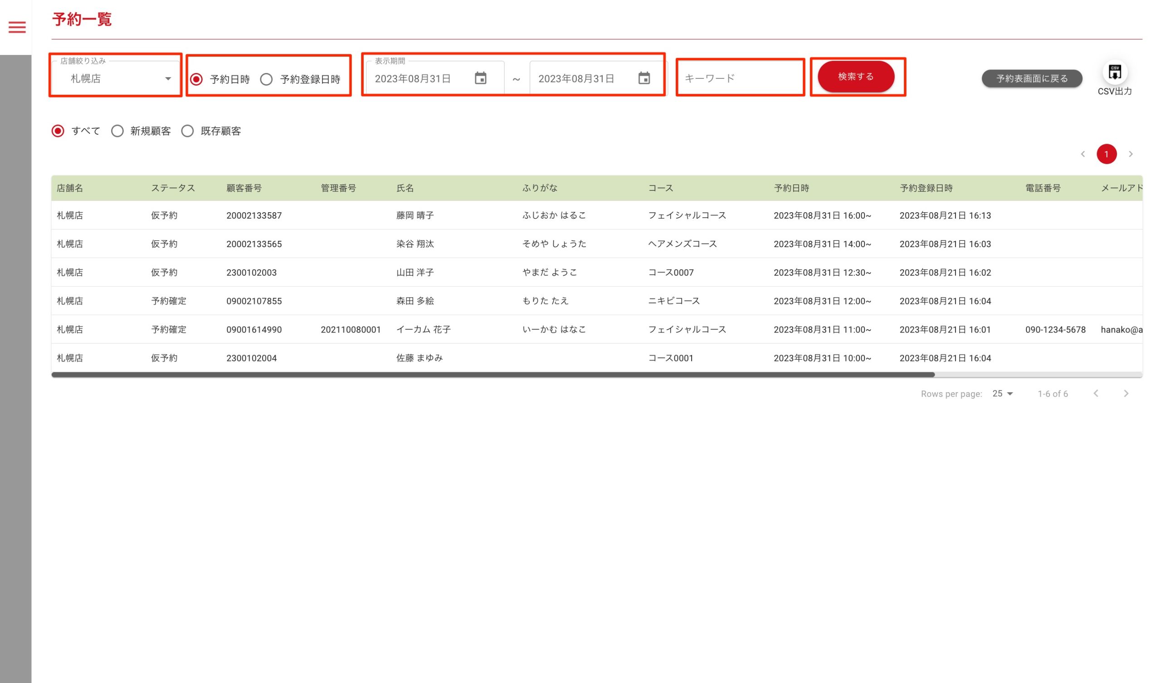Click the キーワード input field
Screen dimensions: 1161x683
[x=739, y=78]
